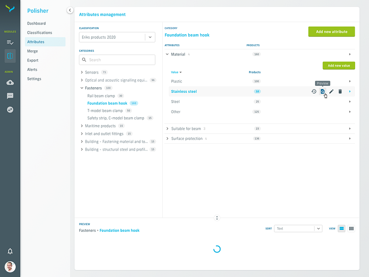Expand Inlet and outlet fittings category

[x=82, y=133]
